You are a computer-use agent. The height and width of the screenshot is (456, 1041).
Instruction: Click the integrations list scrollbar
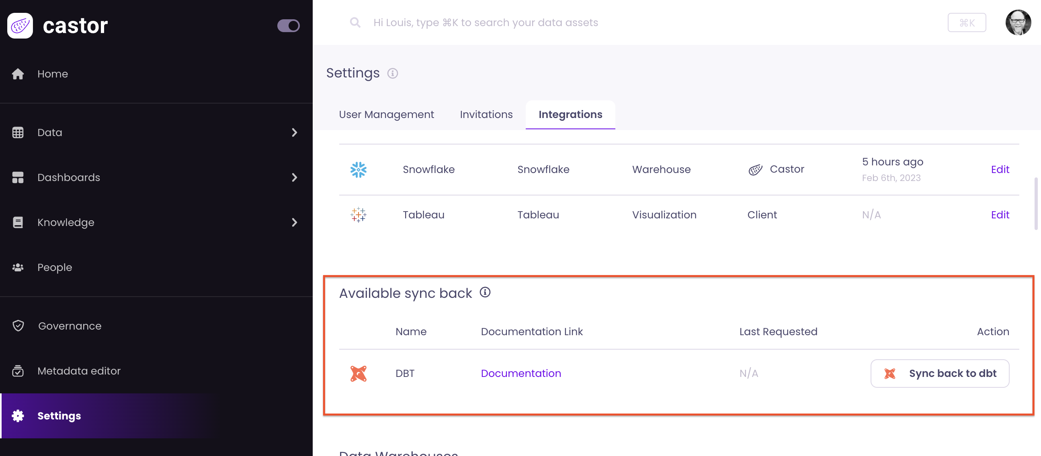(x=1035, y=204)
